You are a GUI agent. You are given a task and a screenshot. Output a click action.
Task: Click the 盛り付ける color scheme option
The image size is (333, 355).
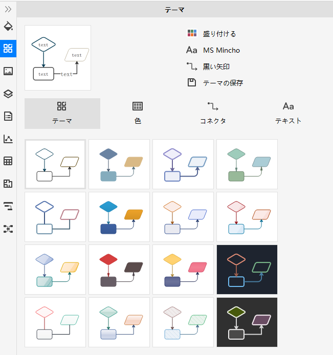point(219,34)
